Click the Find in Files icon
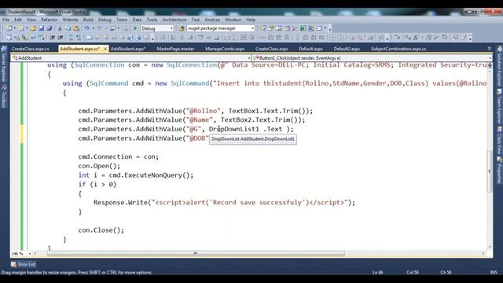 (181, 28)
